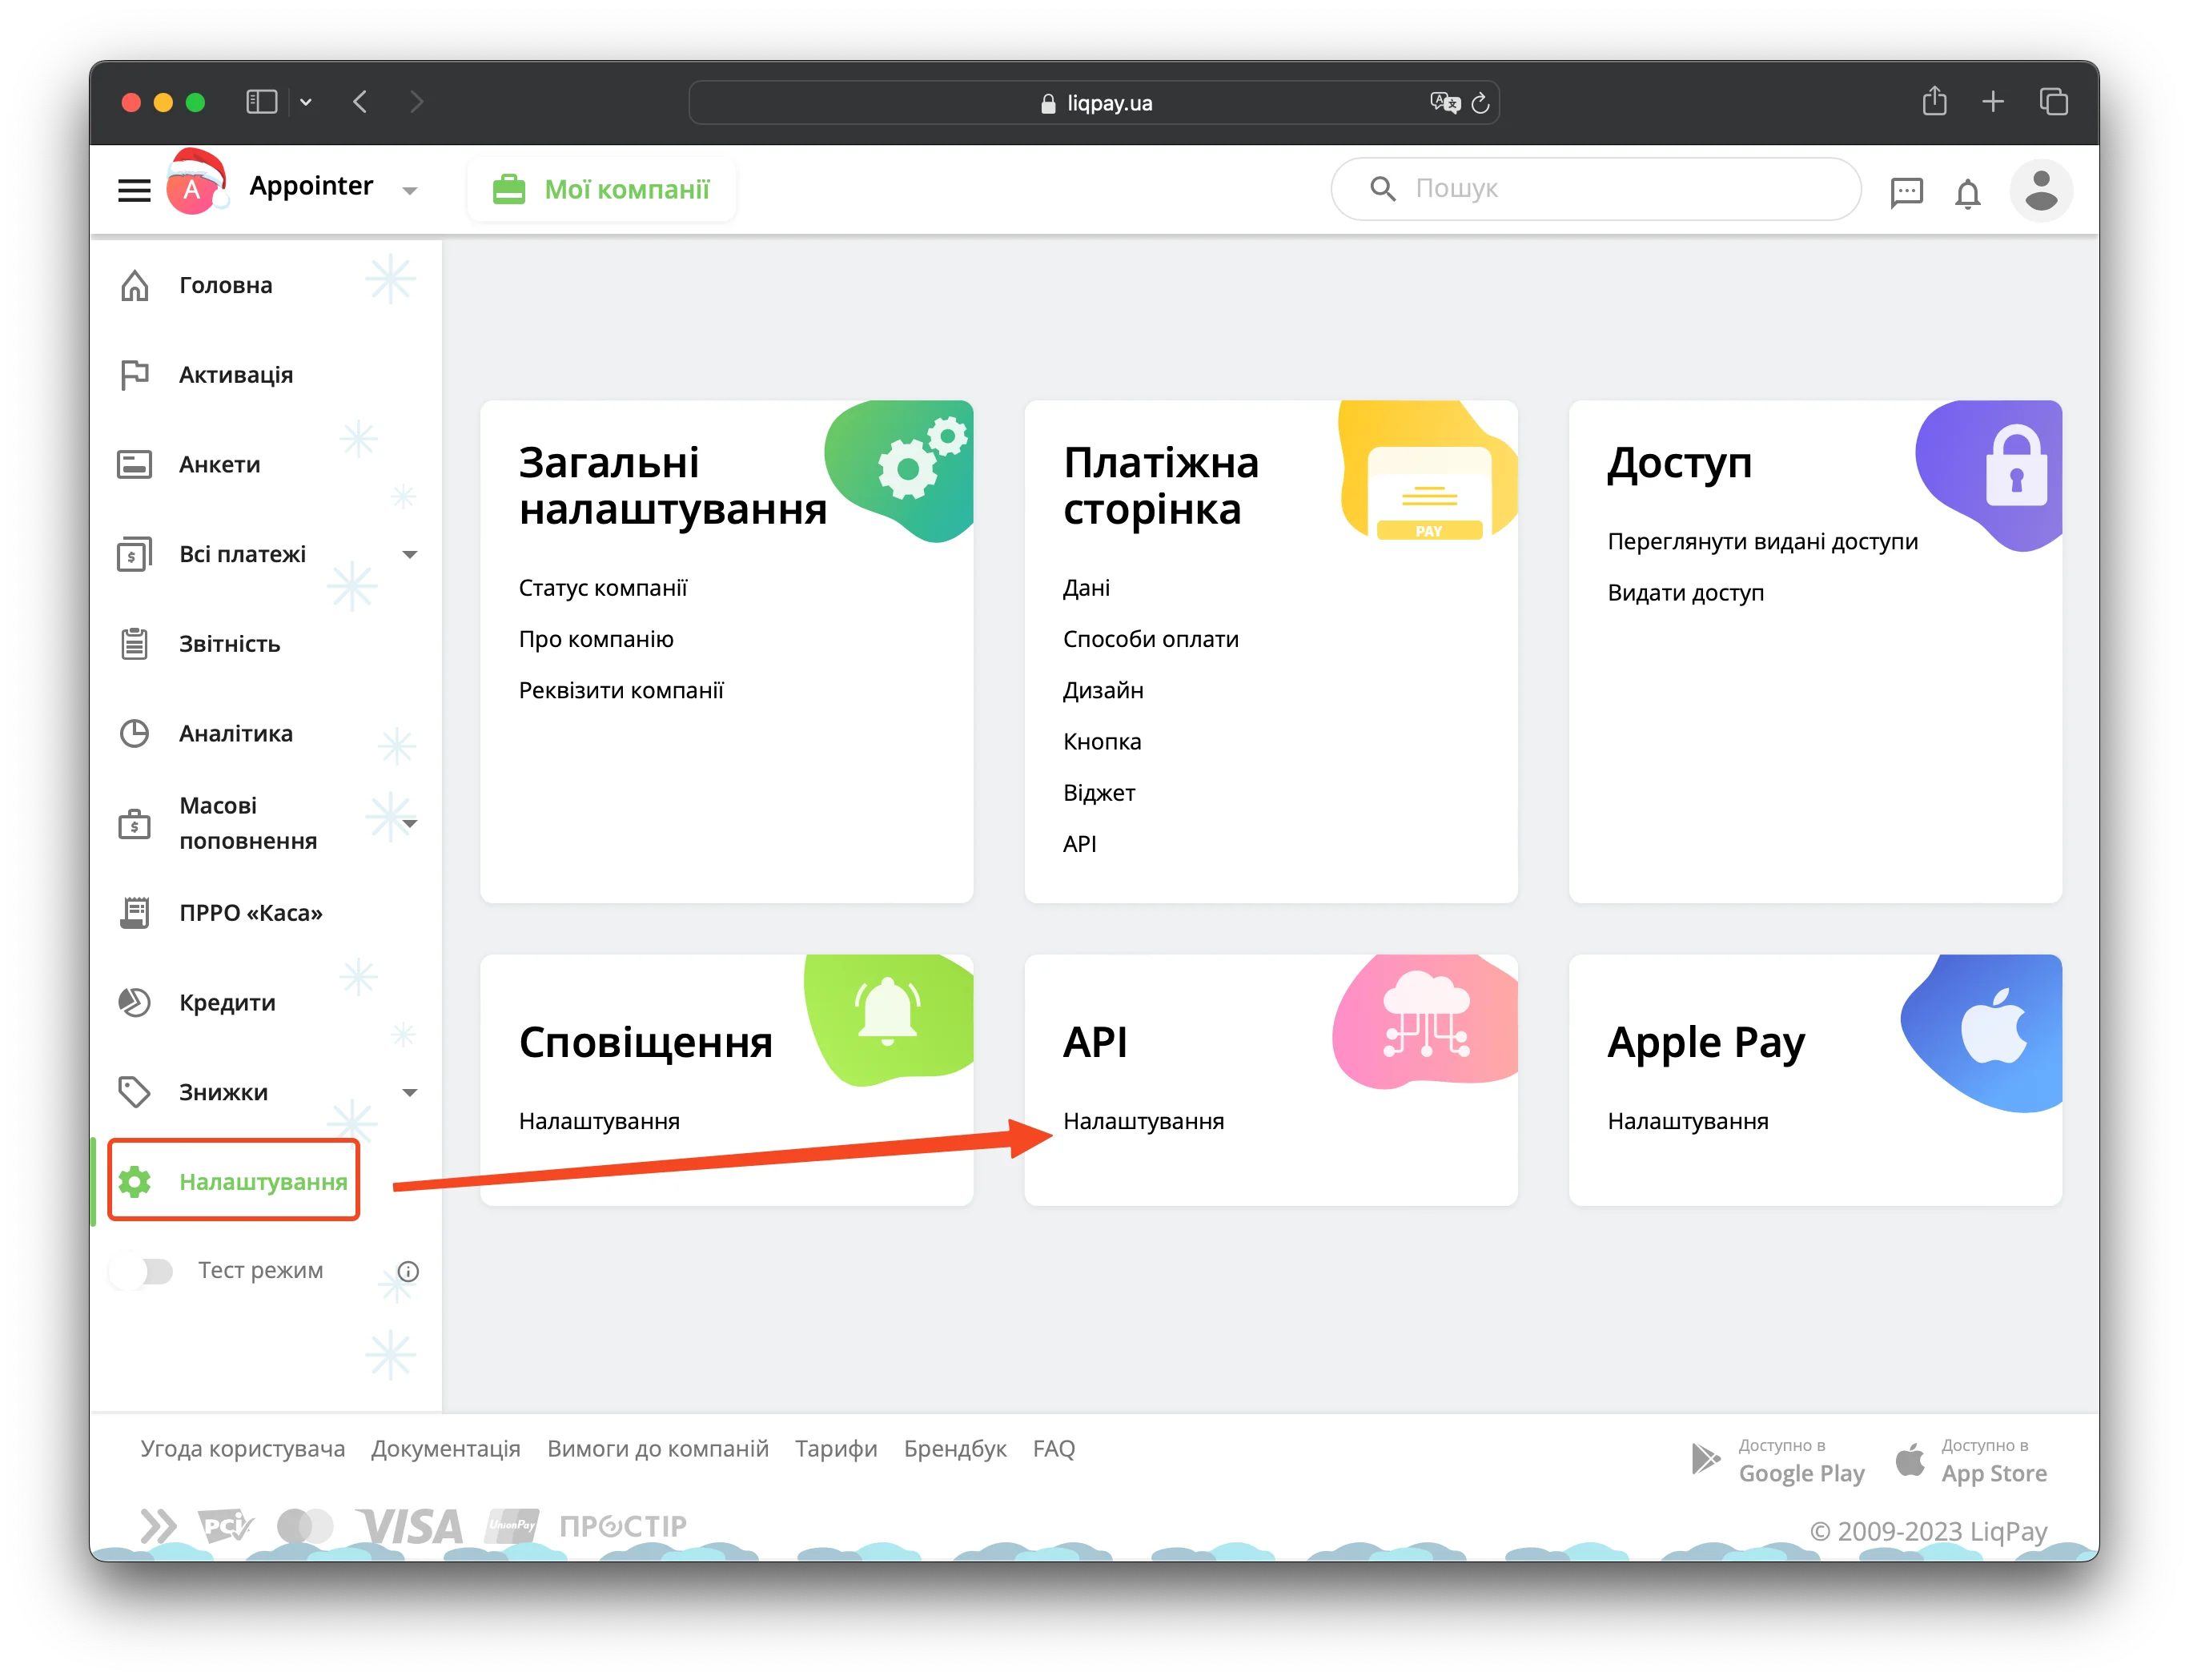Toggle the Тест режим switch
The height and width of the screenshot is (1680, 2189).
[x=145, y=1270]
